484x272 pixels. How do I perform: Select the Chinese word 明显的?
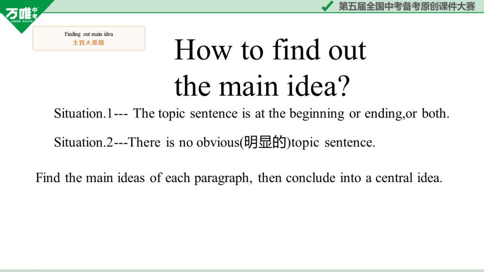[x=265, y=143]
